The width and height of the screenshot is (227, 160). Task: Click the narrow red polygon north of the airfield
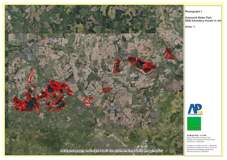117,66
